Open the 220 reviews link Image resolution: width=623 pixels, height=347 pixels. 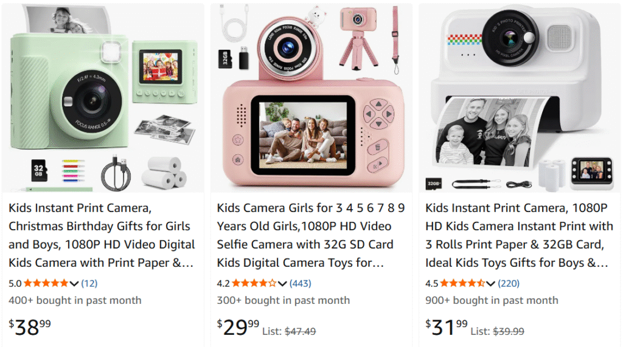pyautogui.click(x=509, y=283)
